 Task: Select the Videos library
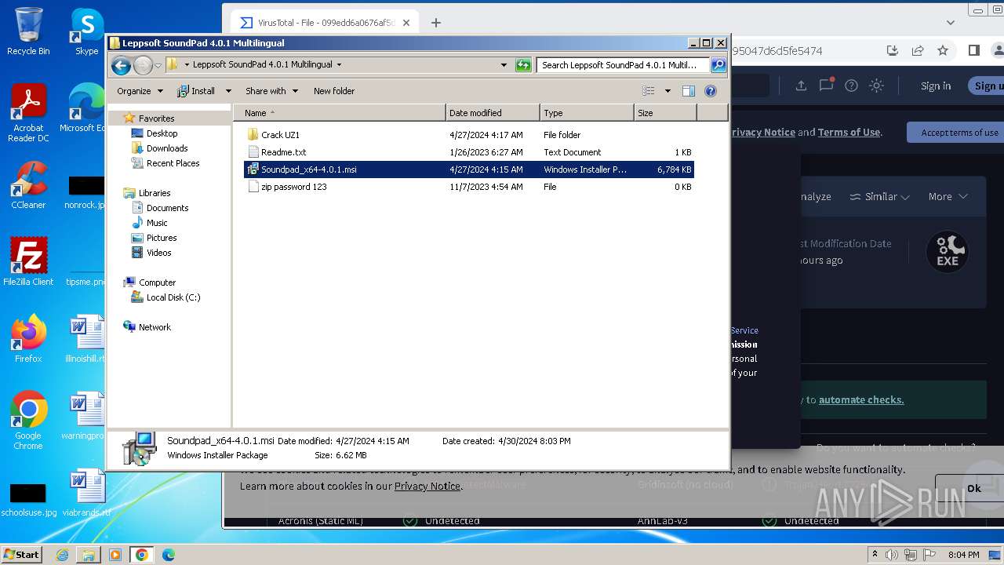tap(158, 253)
